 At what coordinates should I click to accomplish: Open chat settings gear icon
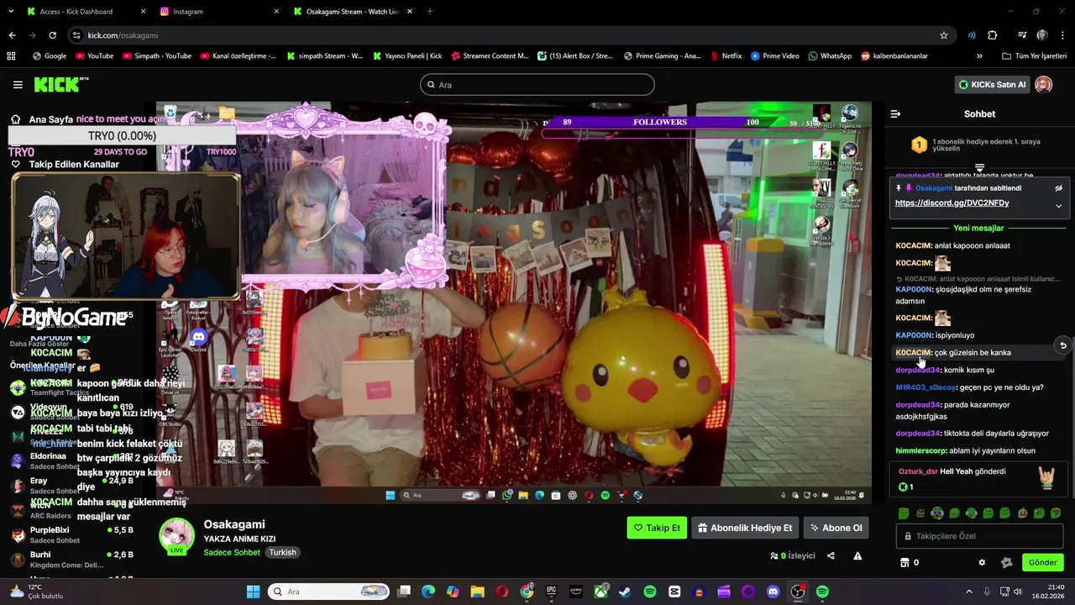coord(982,562)
